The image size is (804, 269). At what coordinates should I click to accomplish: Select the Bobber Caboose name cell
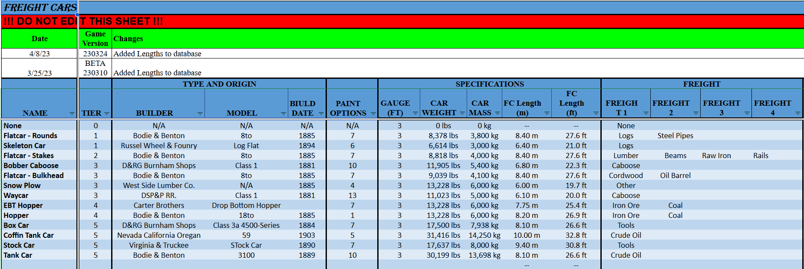point(40,165)
